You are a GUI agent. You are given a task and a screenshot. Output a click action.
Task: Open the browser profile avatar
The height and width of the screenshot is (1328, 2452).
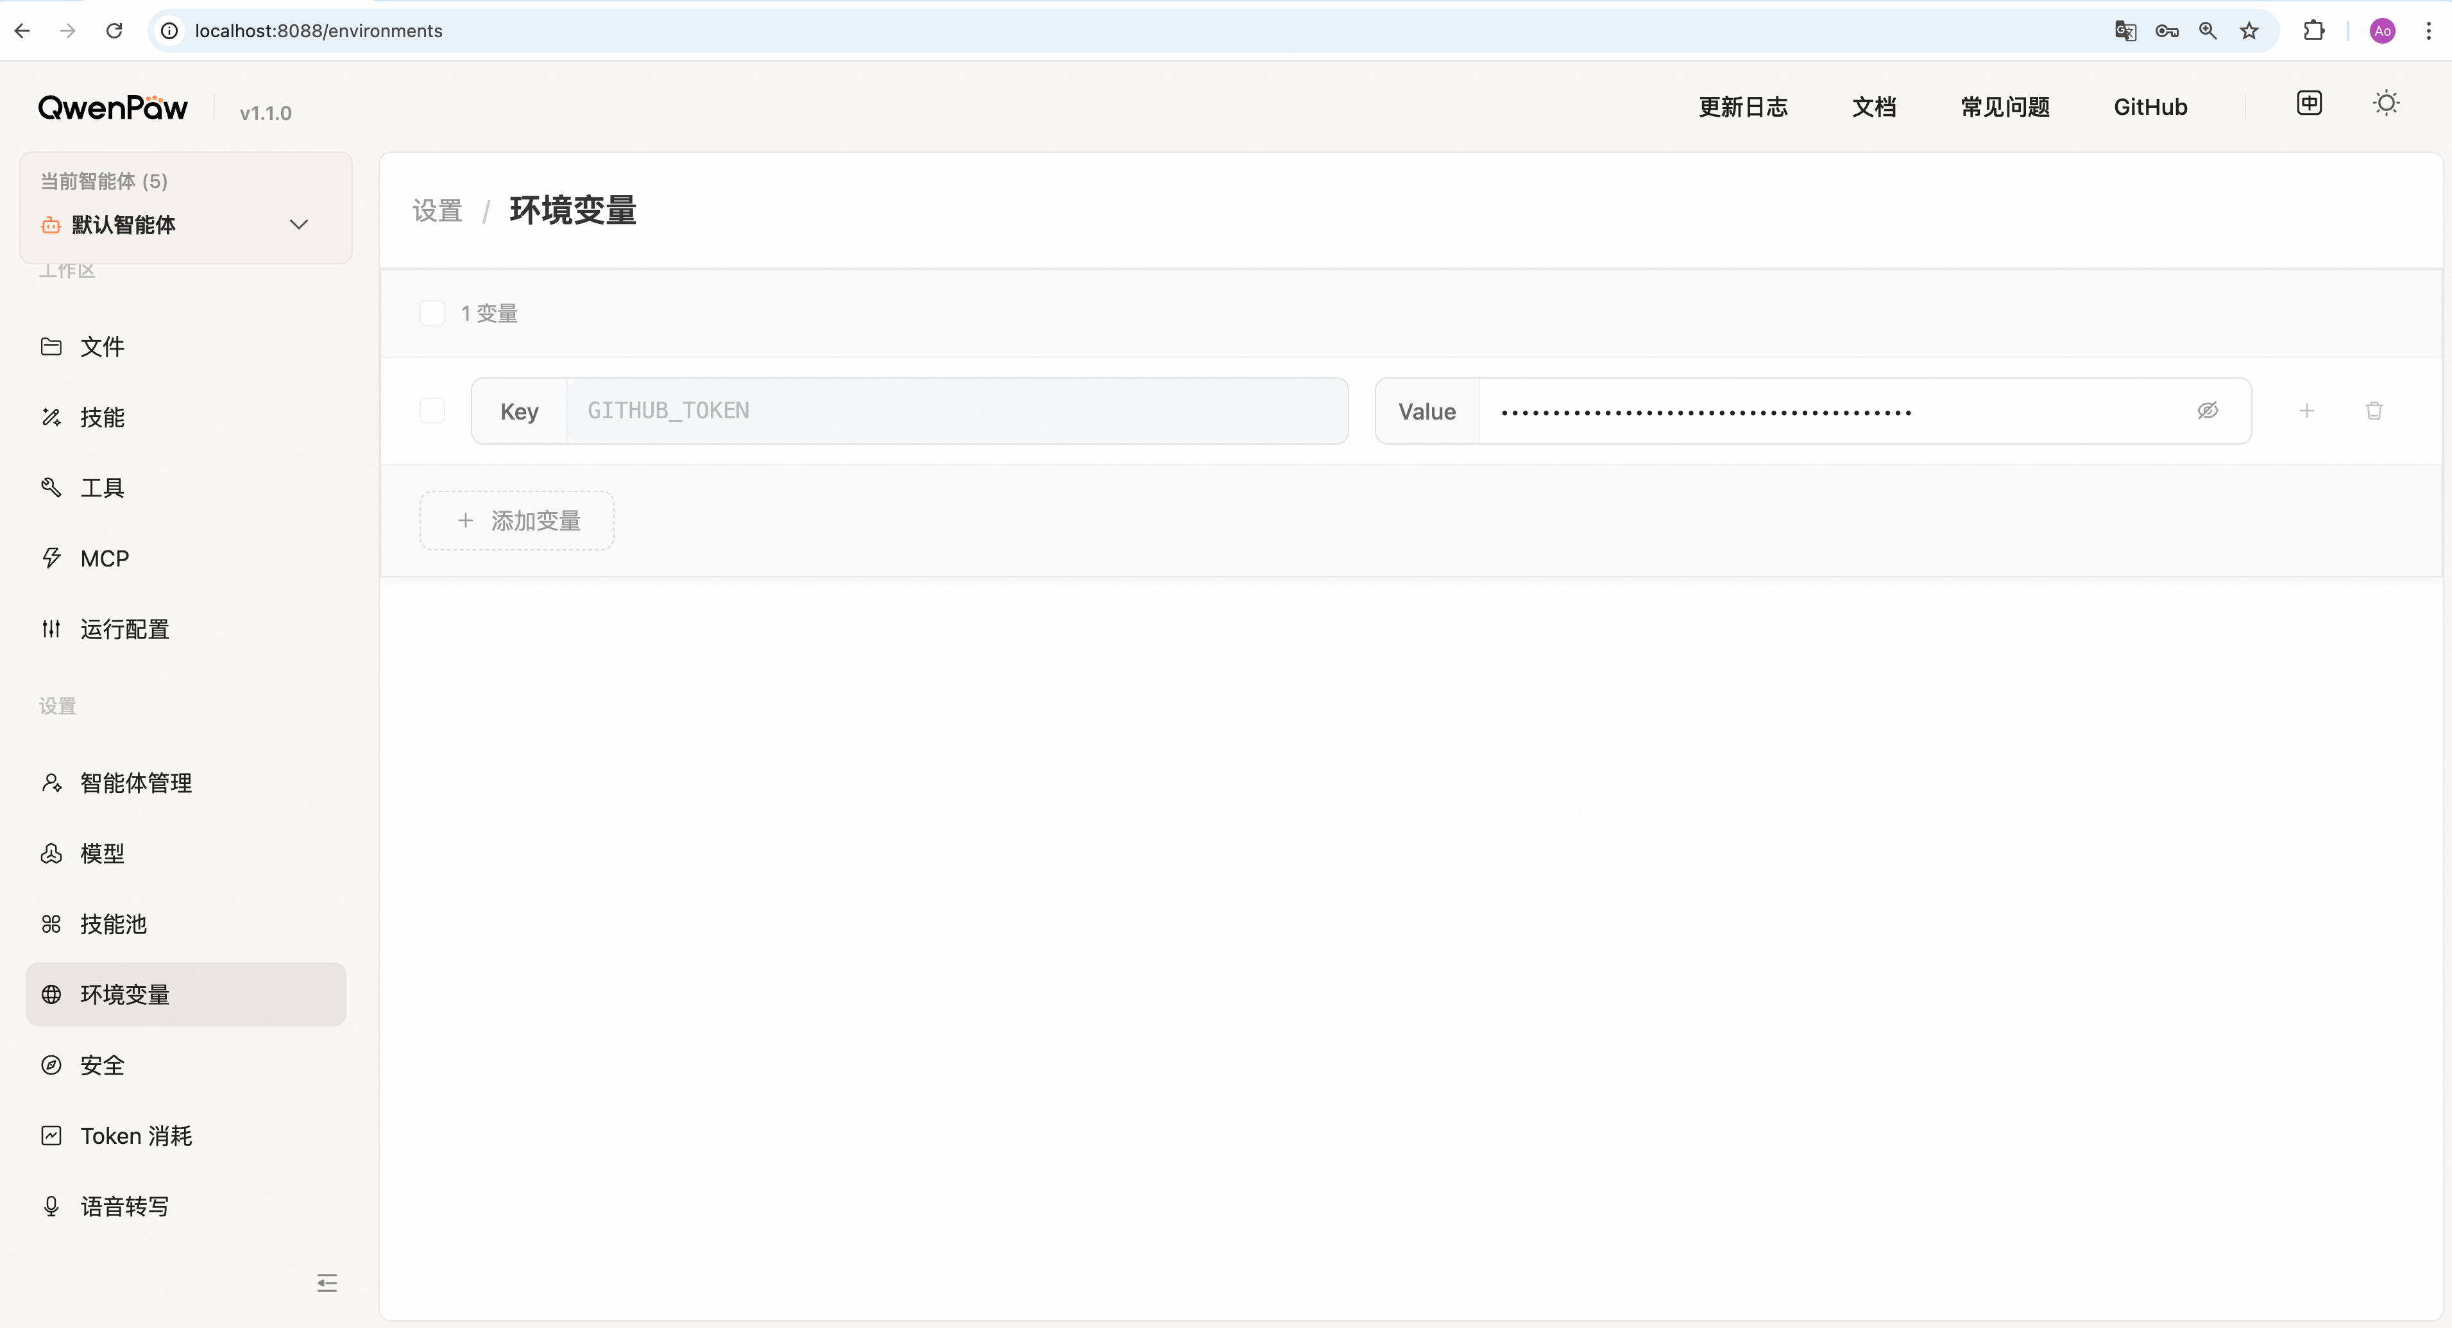[x=2381, y=30]
